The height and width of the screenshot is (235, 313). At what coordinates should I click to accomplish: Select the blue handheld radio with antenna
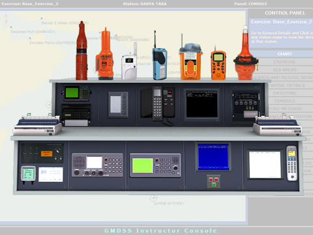click(160, 55)
